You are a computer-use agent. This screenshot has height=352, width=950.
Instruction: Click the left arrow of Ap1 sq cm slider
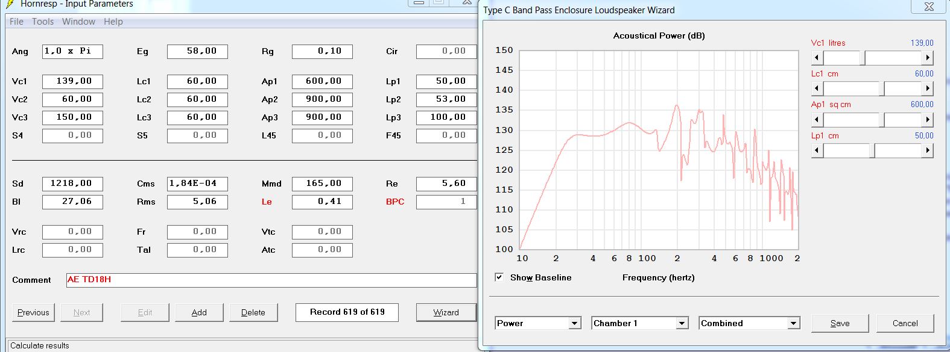[x=817, y=120]
